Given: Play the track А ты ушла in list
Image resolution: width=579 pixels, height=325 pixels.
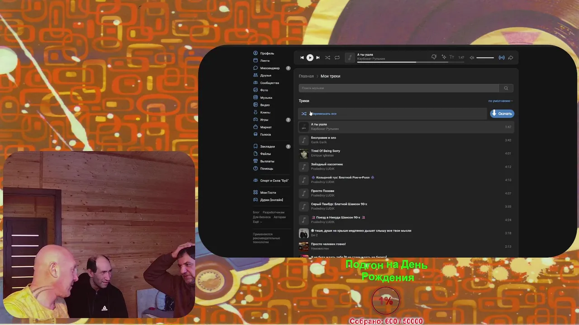Looking at the screenshot, I should pos(406,127).
